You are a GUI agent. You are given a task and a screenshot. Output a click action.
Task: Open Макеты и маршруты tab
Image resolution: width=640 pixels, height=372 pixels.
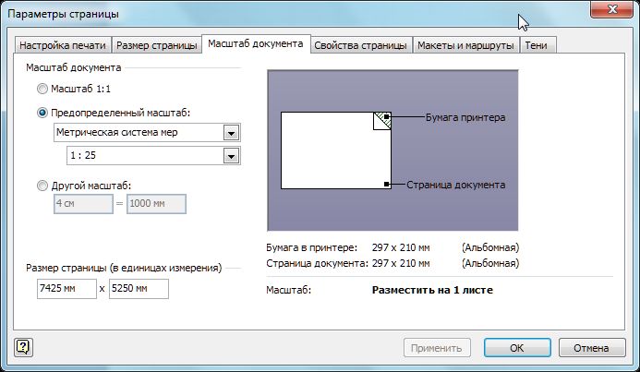465,45
